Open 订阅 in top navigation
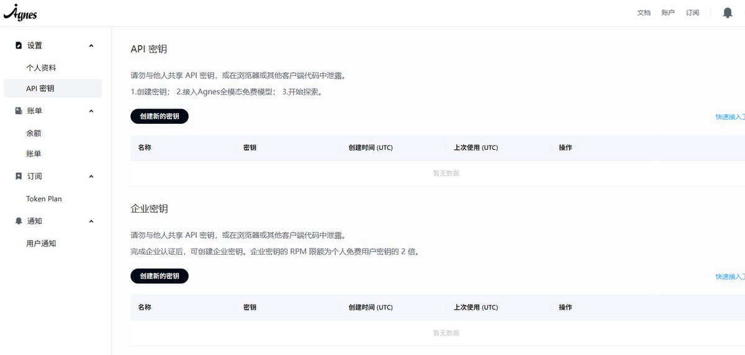745x355 pixels. pos(692,13)
